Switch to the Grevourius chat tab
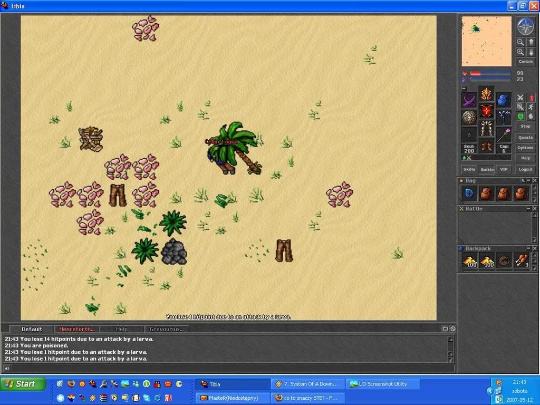This screenshot has height=405, width=540. (x=167, y=329)
